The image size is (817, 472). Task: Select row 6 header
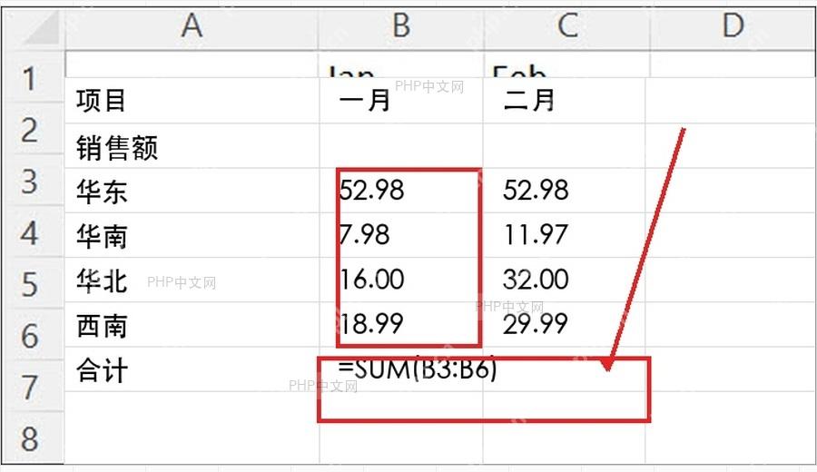point(33,334)
